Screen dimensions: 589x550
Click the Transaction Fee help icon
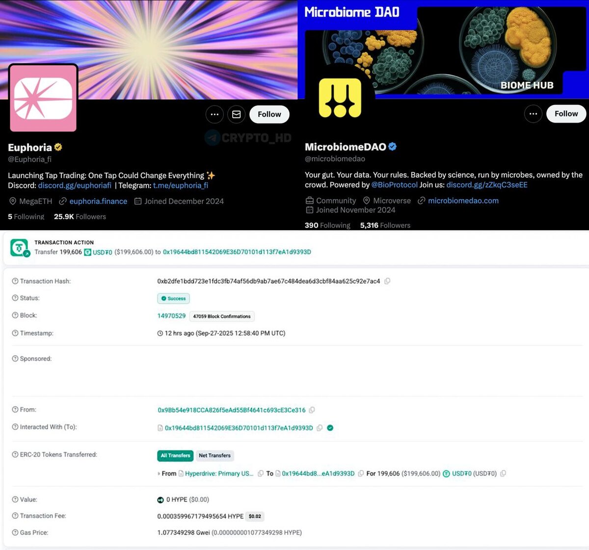pyautogui.click(x=15, y=516)
